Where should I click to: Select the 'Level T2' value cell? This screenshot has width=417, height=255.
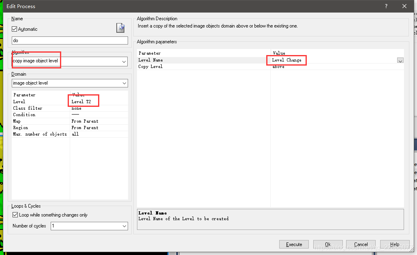pyautogui.click(x=99, y=102)
